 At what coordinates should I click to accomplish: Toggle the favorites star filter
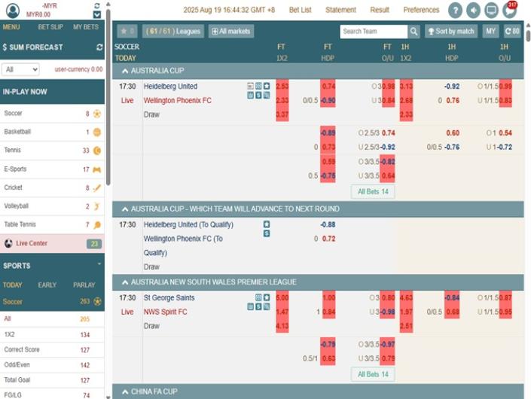[x=127, y=32]
